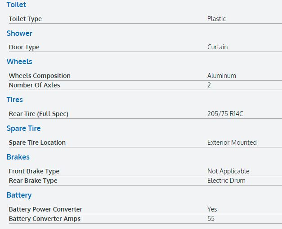Click the Front Brake Type label

(34, 172)
